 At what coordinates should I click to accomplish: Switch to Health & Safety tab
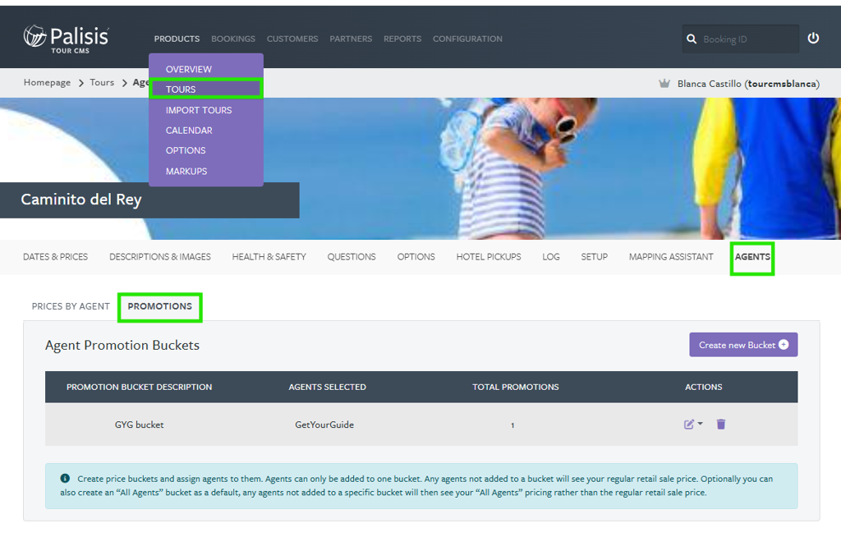tap(269, 256)
